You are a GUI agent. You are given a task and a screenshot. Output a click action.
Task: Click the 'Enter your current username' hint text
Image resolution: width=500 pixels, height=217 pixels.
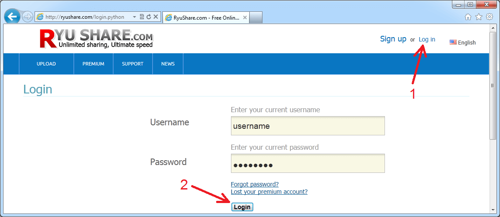pos(275,110)
